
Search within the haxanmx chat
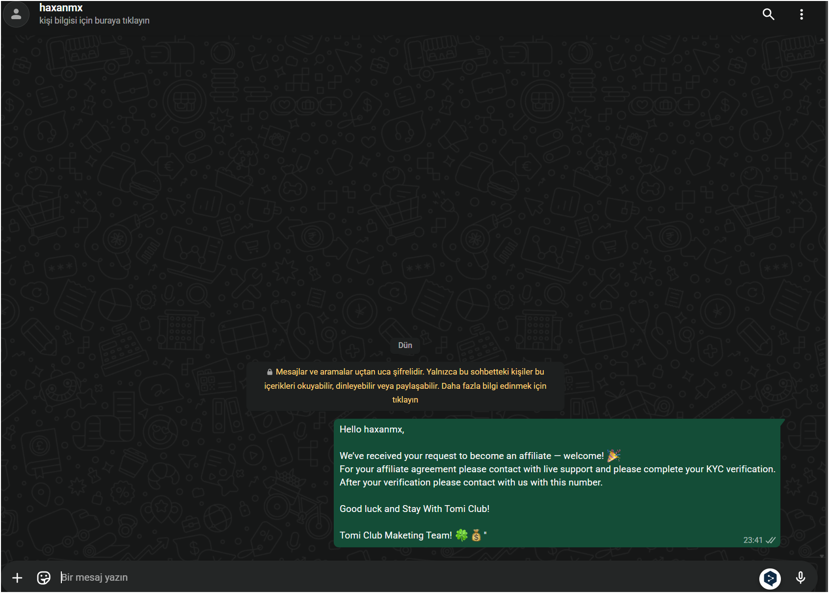pyautogui.click(x=769, y=14)
